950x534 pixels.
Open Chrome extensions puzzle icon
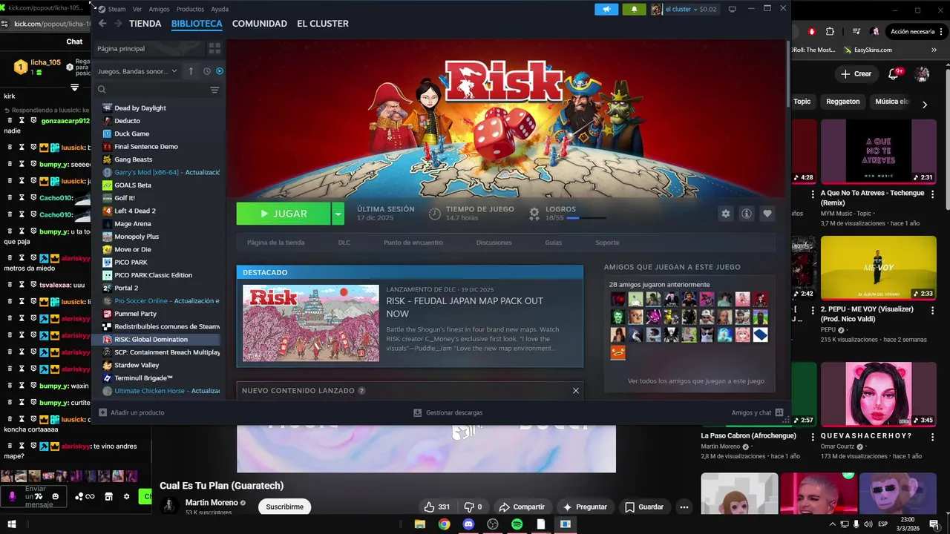pyautogui.click(x=830, y=31)
